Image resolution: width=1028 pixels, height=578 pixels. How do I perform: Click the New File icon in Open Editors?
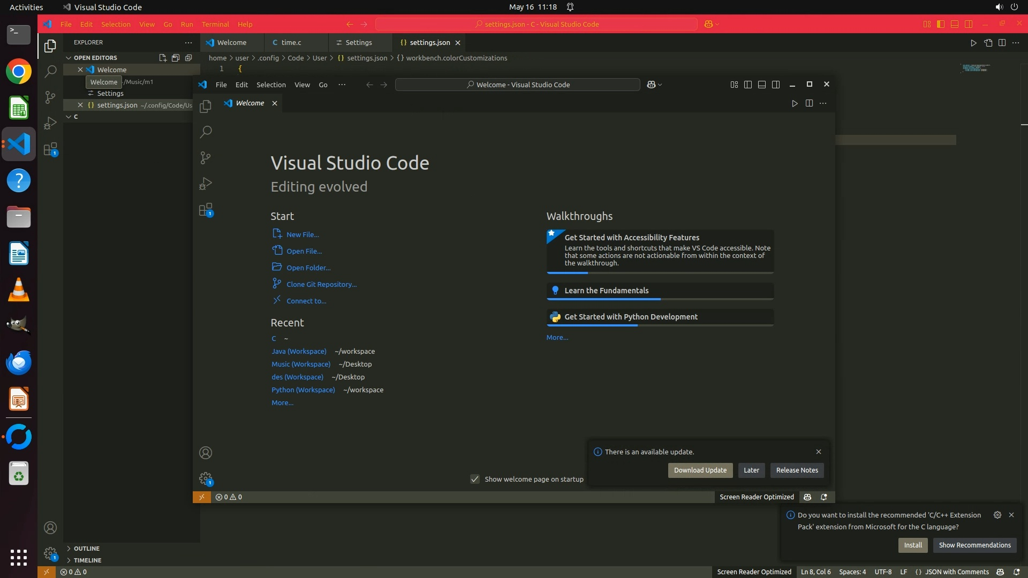pos(162,58)
